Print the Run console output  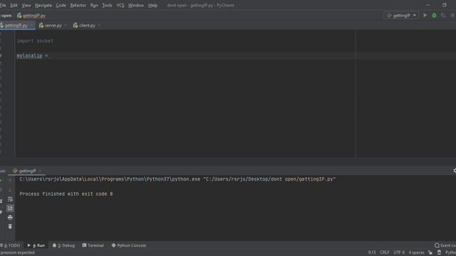click(10, 217)
